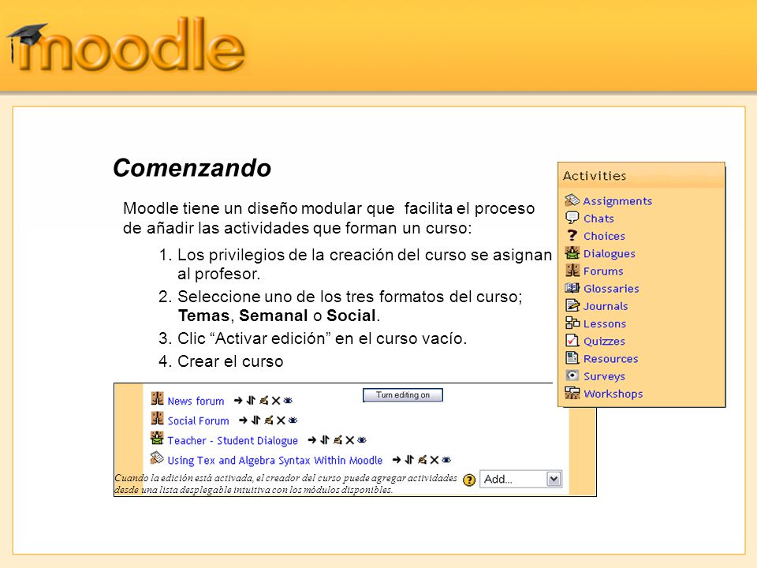Hide Teacher - Student Dialogue eye icon
This screenshot has height=568, width=757.
pos(362,440)
